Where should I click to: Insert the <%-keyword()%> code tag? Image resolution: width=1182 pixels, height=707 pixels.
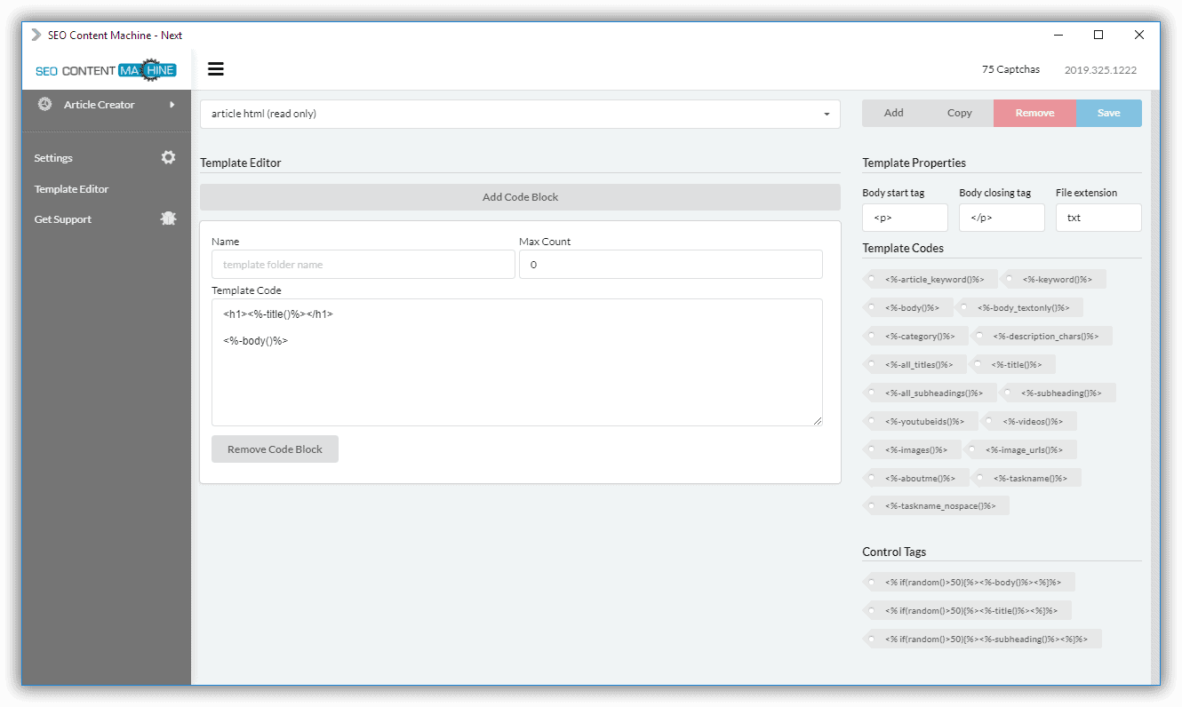pyautogui.click(x=1055, y=280)
